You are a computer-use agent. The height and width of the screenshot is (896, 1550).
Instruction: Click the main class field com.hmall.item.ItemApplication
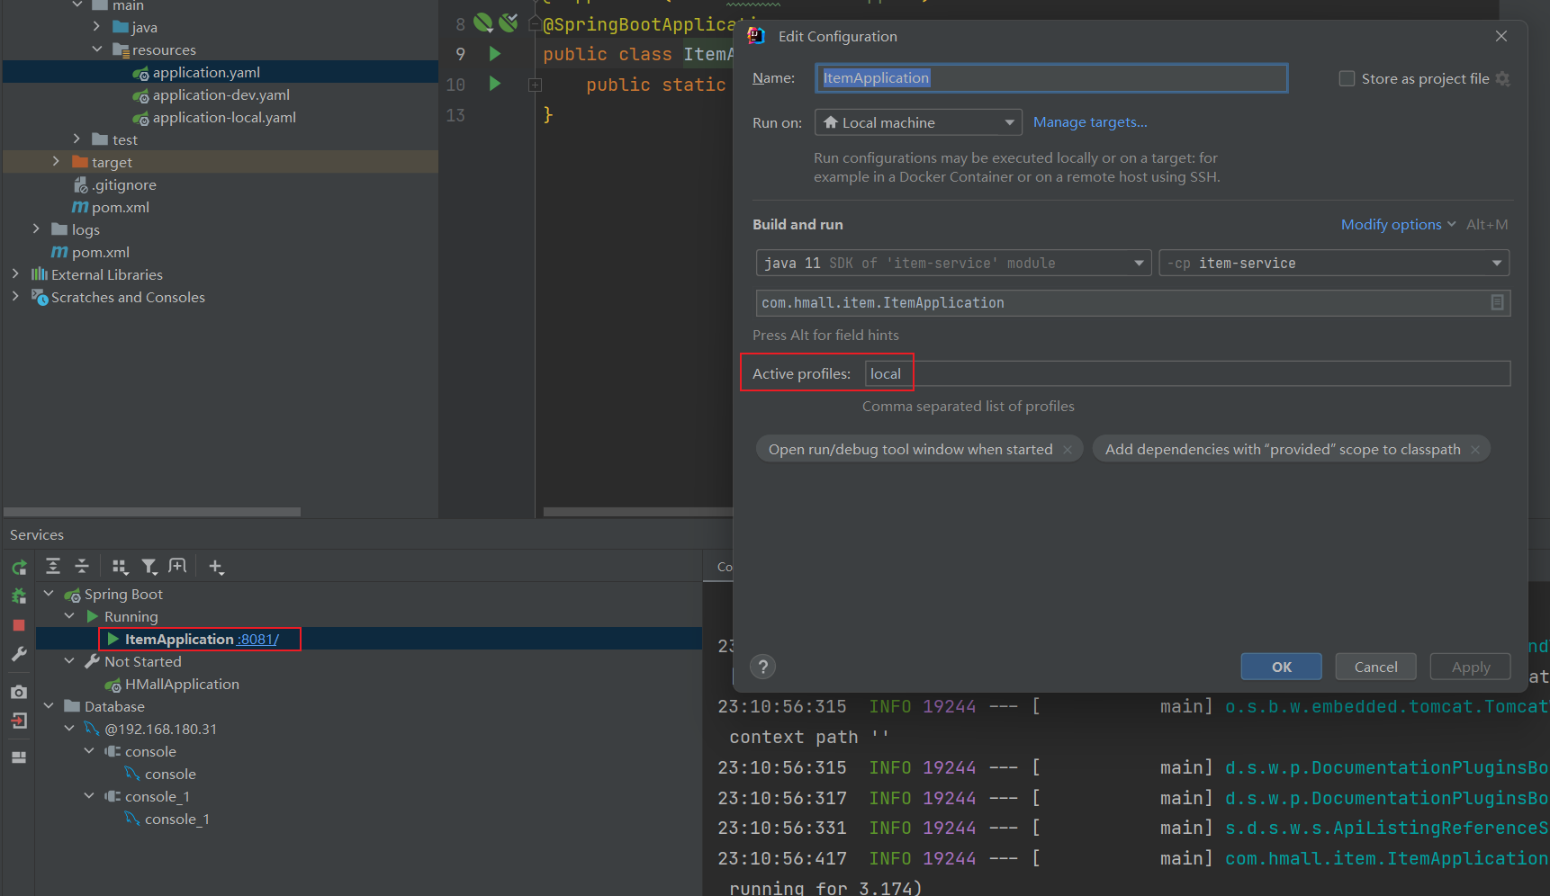coord(1133,303)
